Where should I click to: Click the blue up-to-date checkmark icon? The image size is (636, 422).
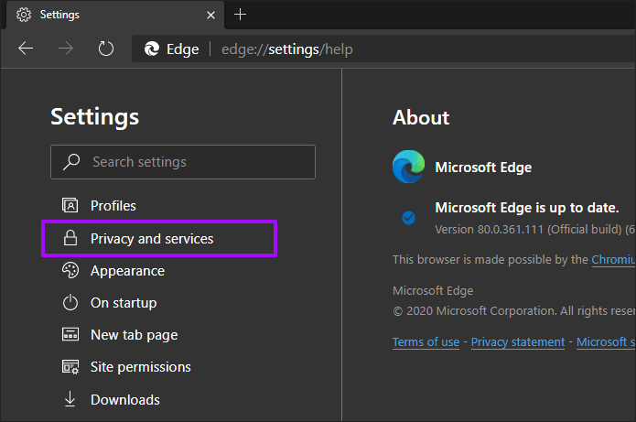tap(408, 218)
